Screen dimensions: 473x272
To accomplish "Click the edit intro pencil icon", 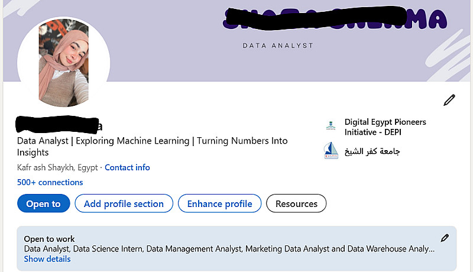I will 449,100.
